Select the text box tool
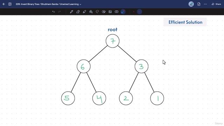The height and width of the screenshot is (126, 224). (117, 12)
